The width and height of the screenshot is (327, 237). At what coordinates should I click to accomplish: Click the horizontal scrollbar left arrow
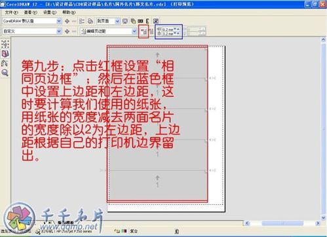[x=247, y=223]
